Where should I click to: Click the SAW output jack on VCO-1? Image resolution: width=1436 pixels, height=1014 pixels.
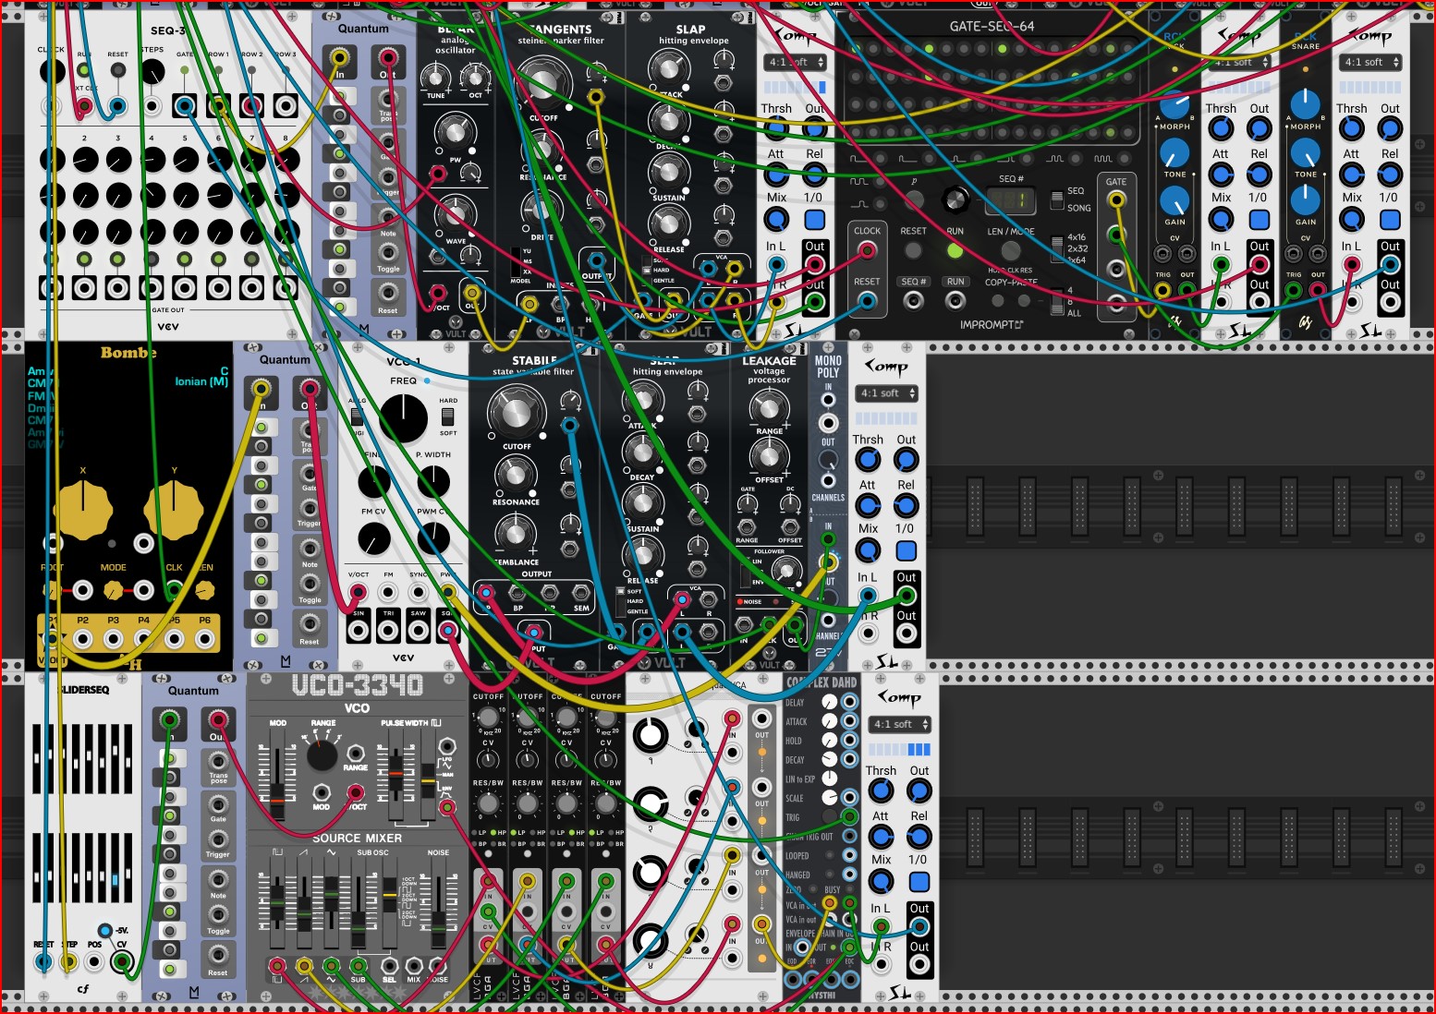tap(419, 632)
